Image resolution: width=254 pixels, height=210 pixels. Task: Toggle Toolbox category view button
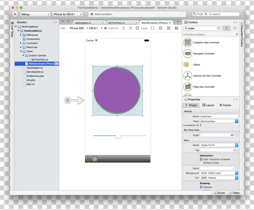pos(226,28)
